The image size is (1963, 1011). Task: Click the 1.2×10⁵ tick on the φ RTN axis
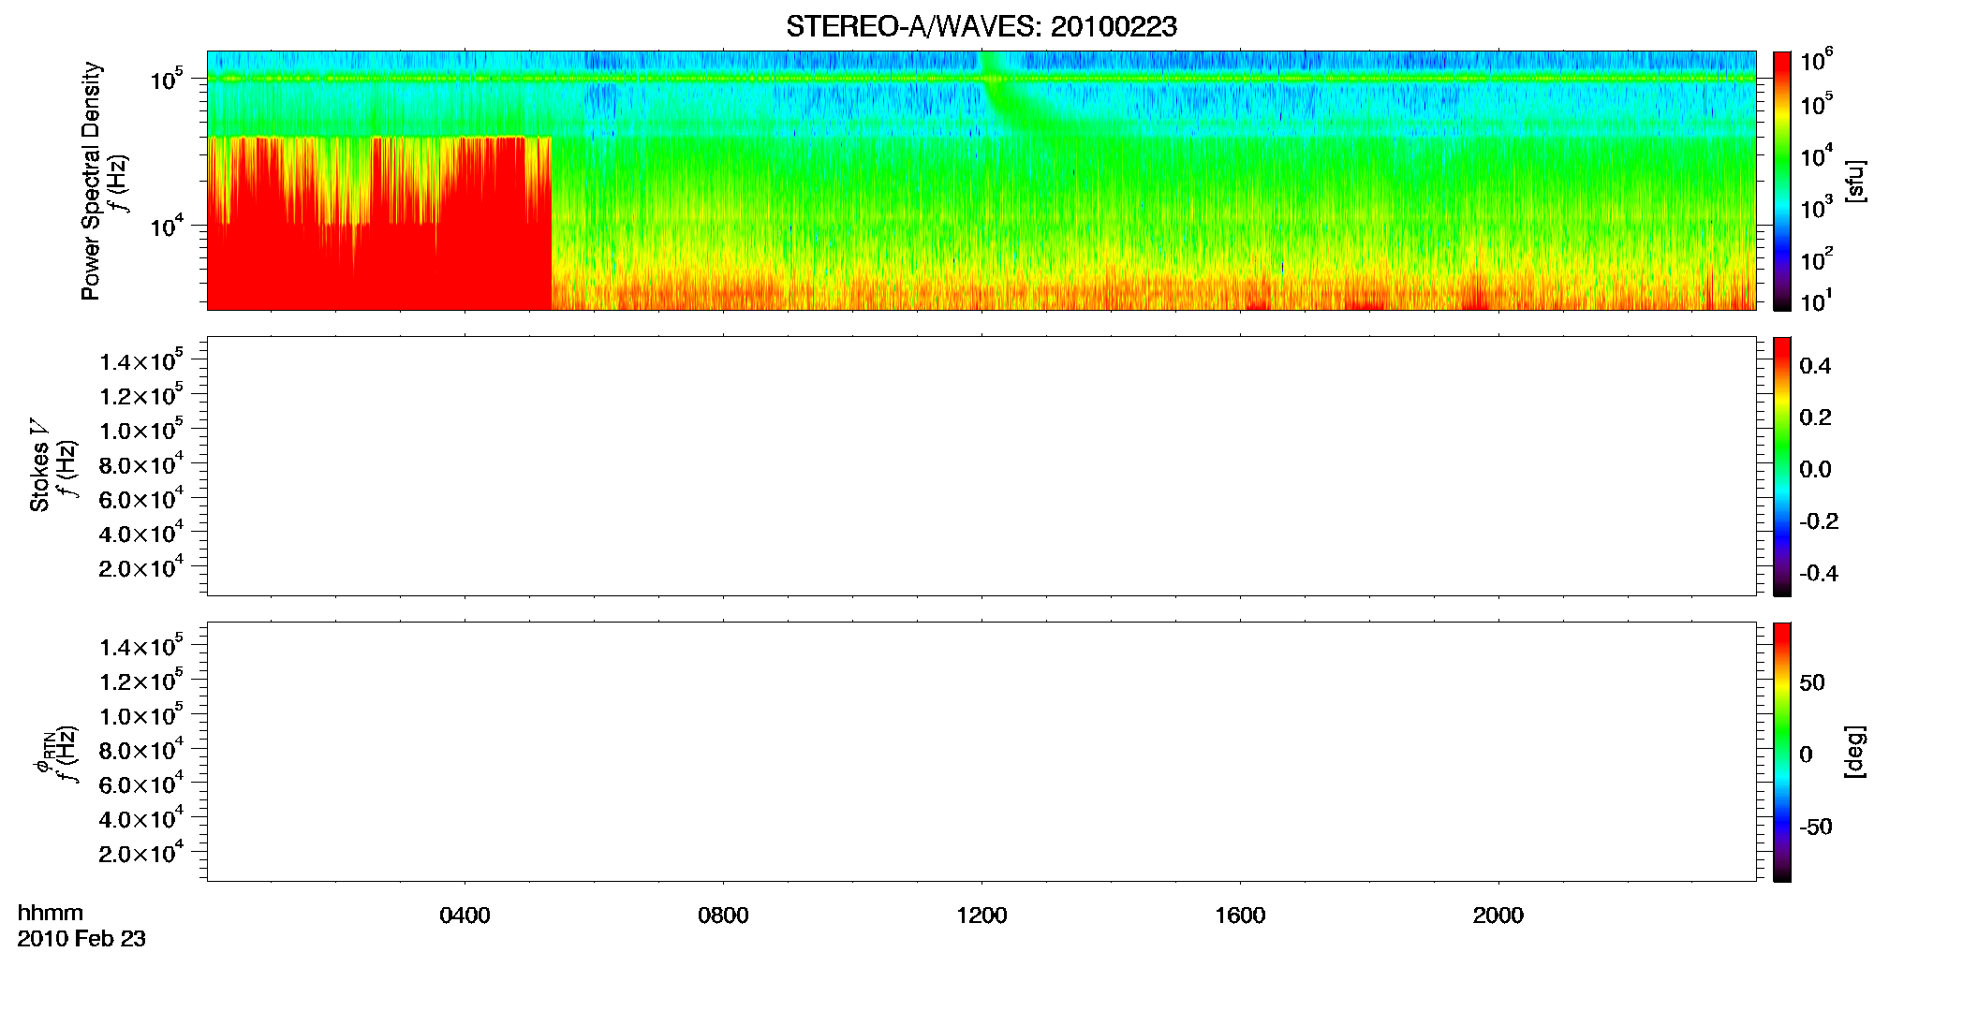(141, 681)
